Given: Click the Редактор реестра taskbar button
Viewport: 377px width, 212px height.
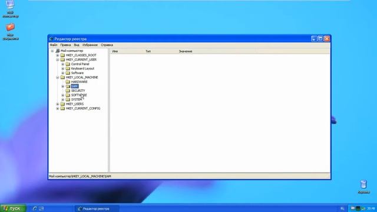Looking at the screenshot, I should 97,208.
